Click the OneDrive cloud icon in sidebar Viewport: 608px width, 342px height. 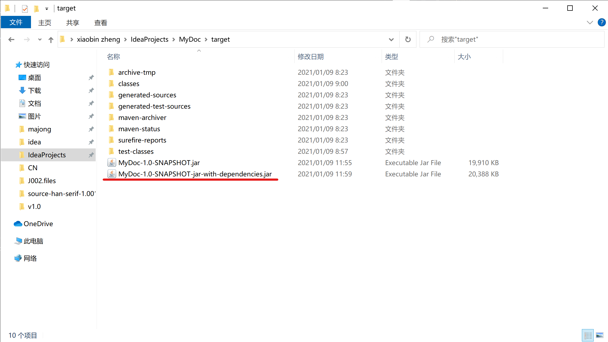tap(18, 224)
